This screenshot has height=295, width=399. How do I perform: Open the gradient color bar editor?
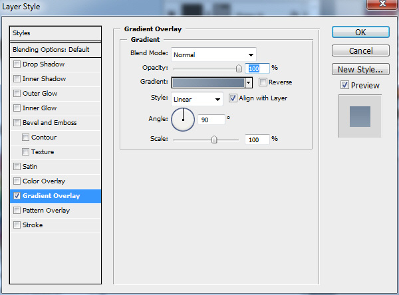click(208, 82)
